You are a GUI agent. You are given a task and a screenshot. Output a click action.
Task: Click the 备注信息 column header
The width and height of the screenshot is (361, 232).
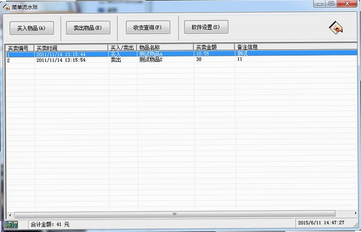click(x=296, y=47)
